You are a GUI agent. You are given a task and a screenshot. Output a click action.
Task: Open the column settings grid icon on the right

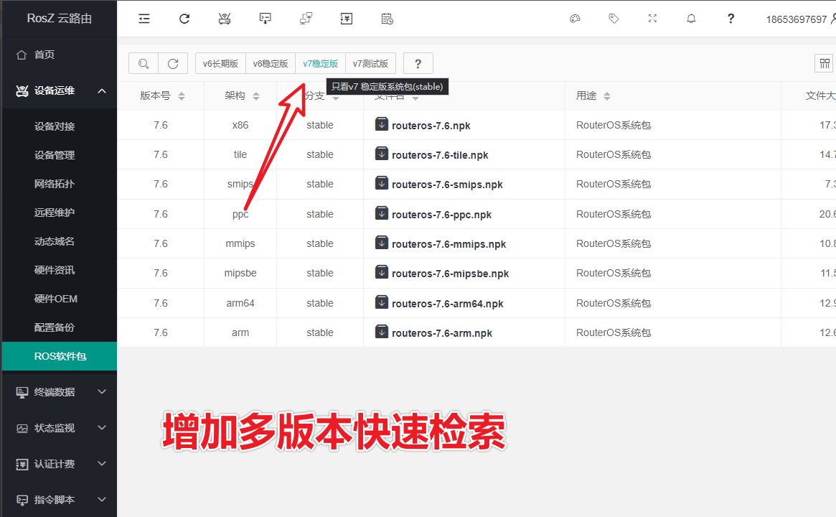[x=823, y=63]
